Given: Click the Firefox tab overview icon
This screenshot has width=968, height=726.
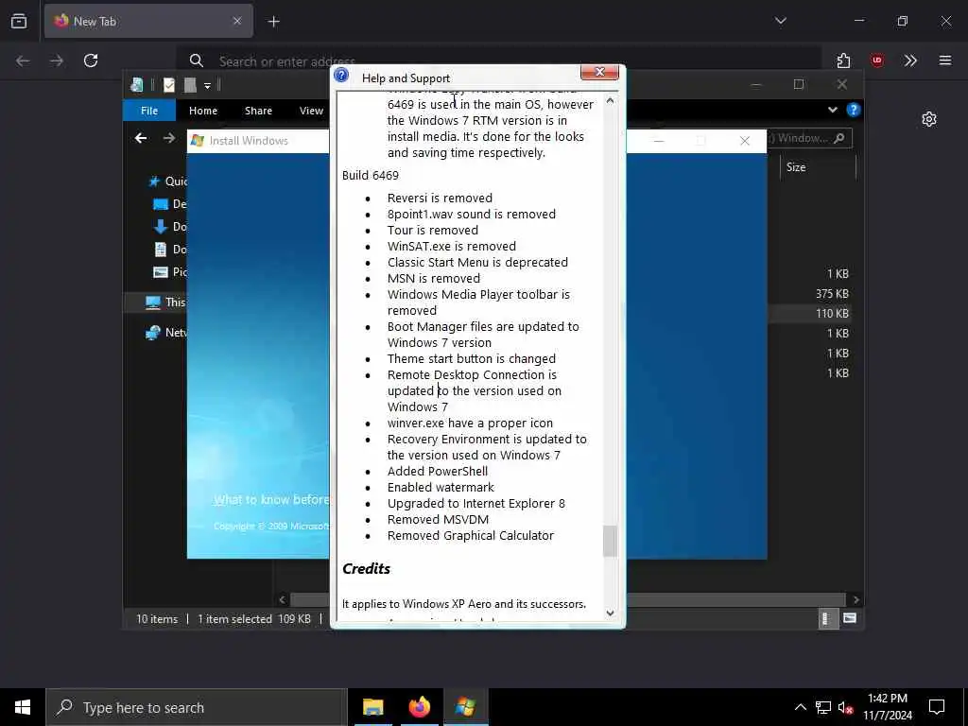Looking at the screenshot, I should [x=19, y=21].
